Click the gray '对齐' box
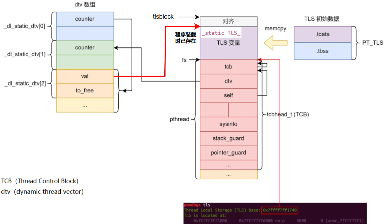 [x=229, y=22]
